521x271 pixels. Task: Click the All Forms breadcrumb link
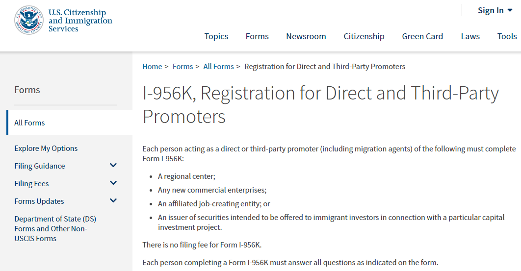pos(219,67)
